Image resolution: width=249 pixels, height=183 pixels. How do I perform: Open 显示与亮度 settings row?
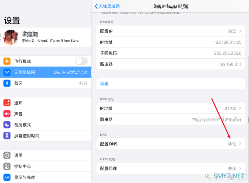[x=46, y=178]
